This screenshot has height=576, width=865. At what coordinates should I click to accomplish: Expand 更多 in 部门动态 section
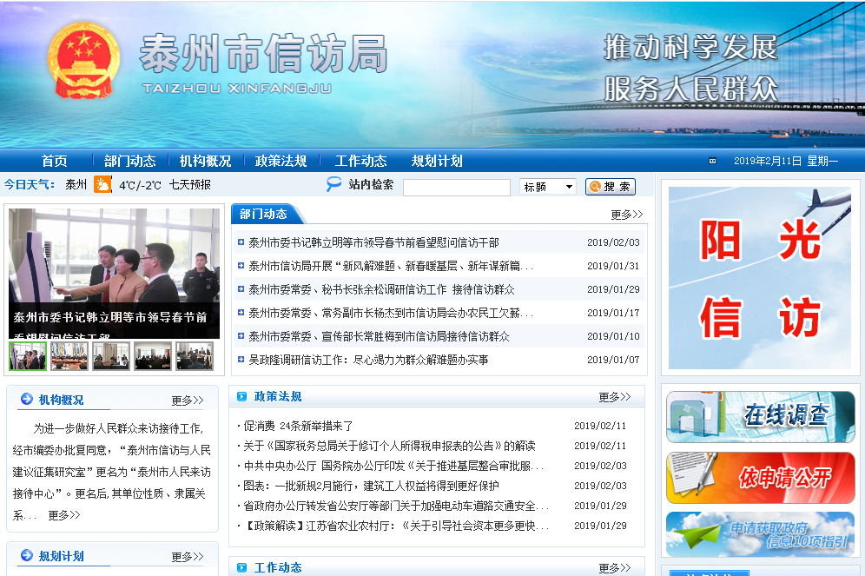tap(626, 215)
